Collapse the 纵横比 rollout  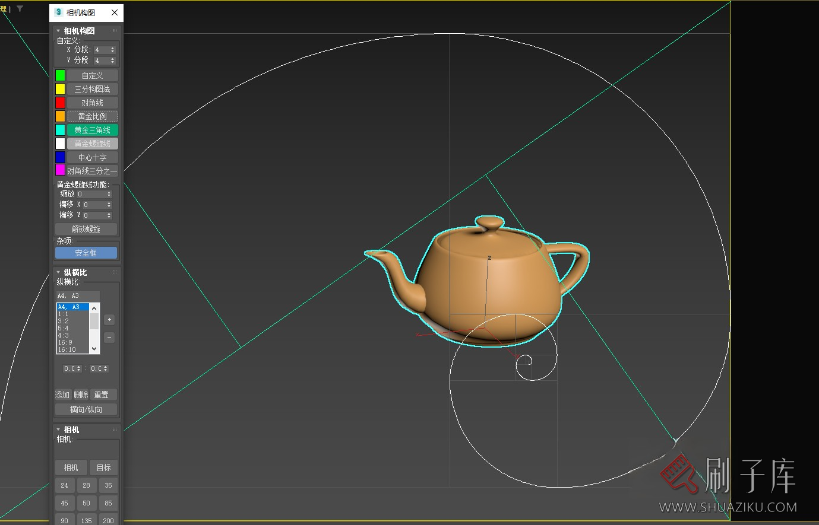click(58, 272)
